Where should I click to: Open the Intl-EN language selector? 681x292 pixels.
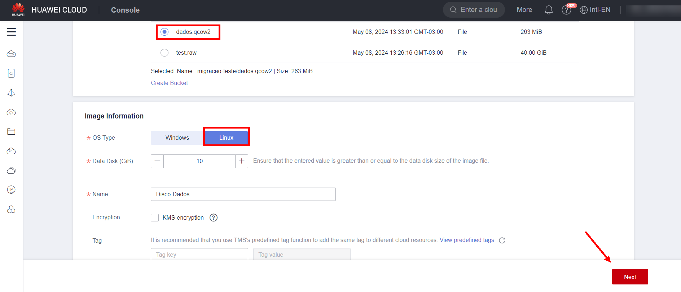click(595, 10)
